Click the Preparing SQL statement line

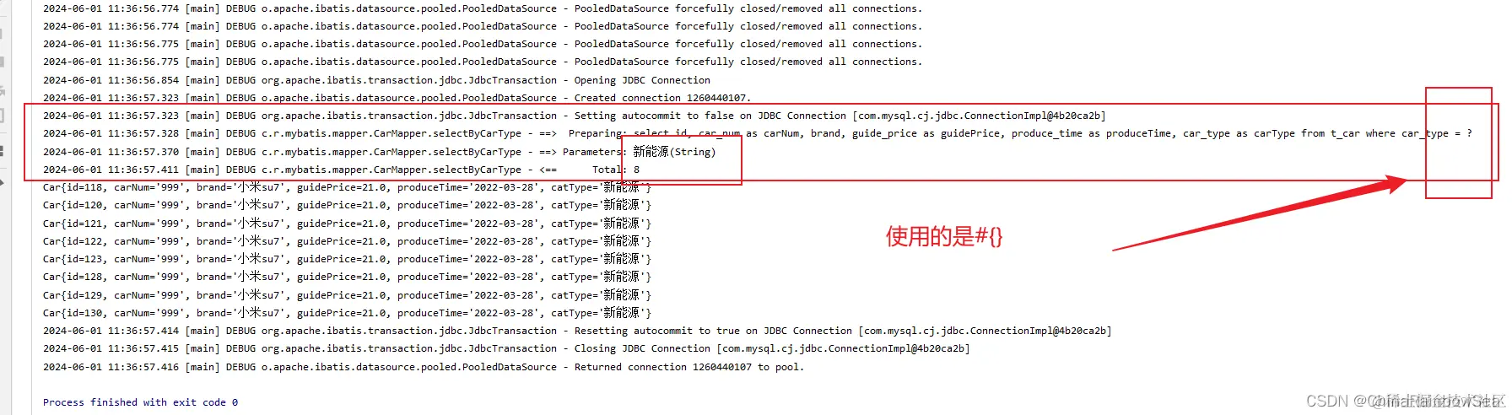coord(758,133)
